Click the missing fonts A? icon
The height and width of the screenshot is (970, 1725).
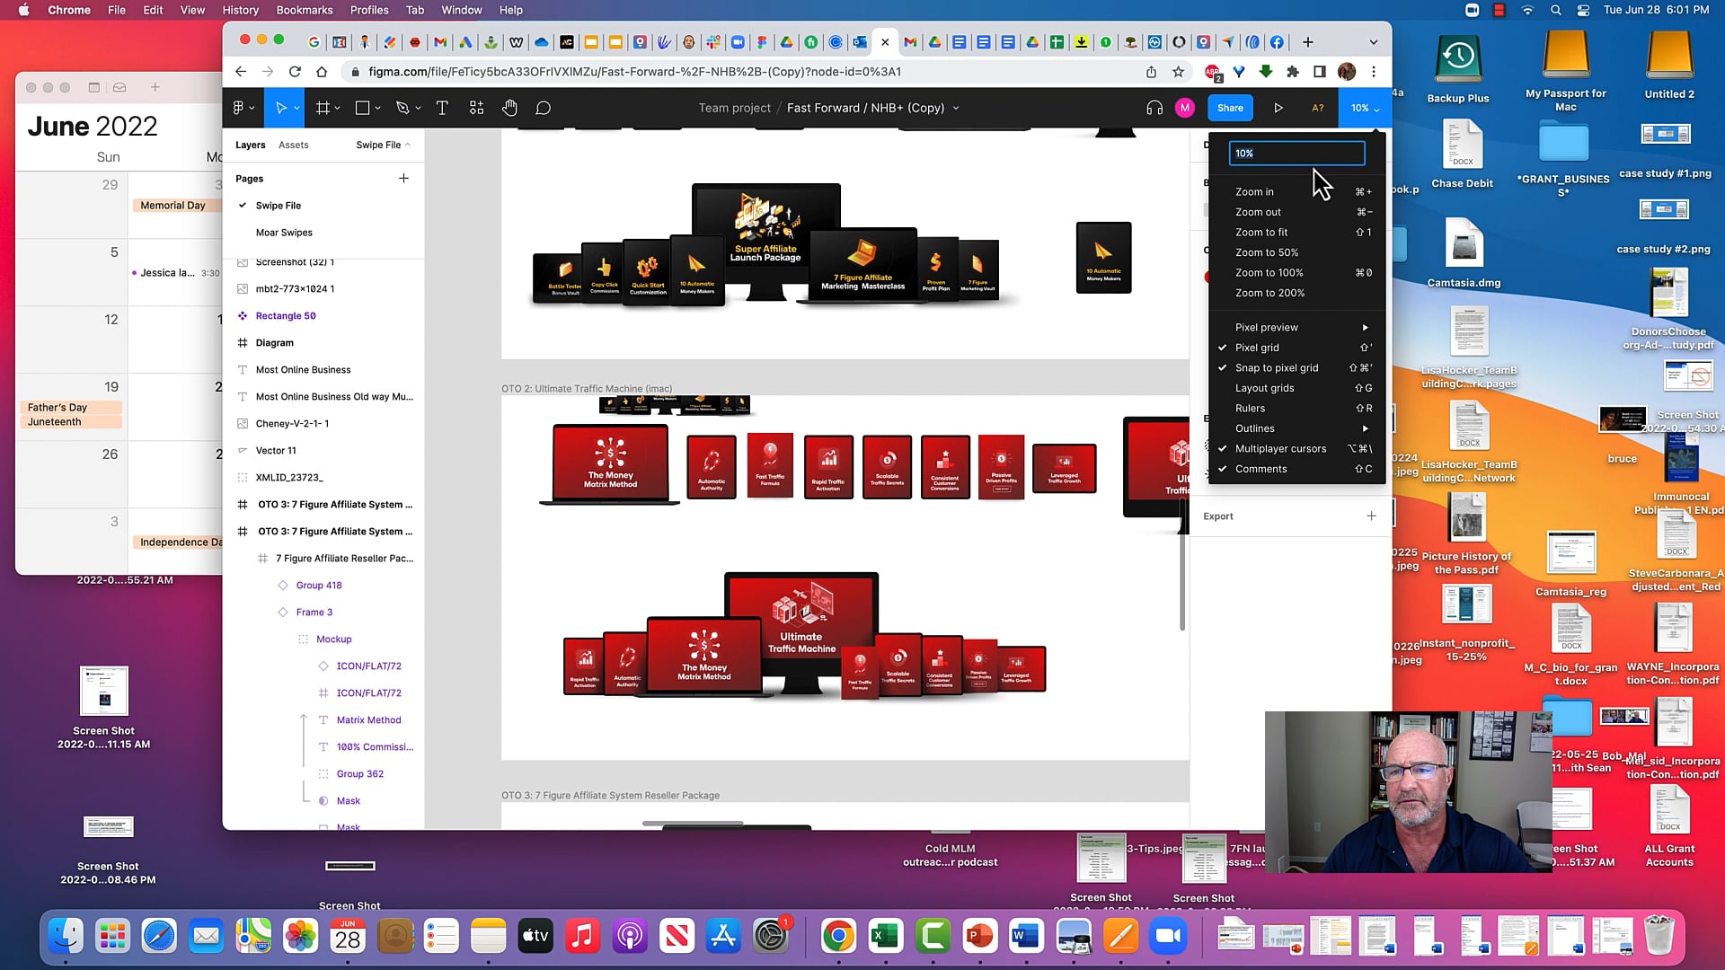click(x=1318, y=108)
